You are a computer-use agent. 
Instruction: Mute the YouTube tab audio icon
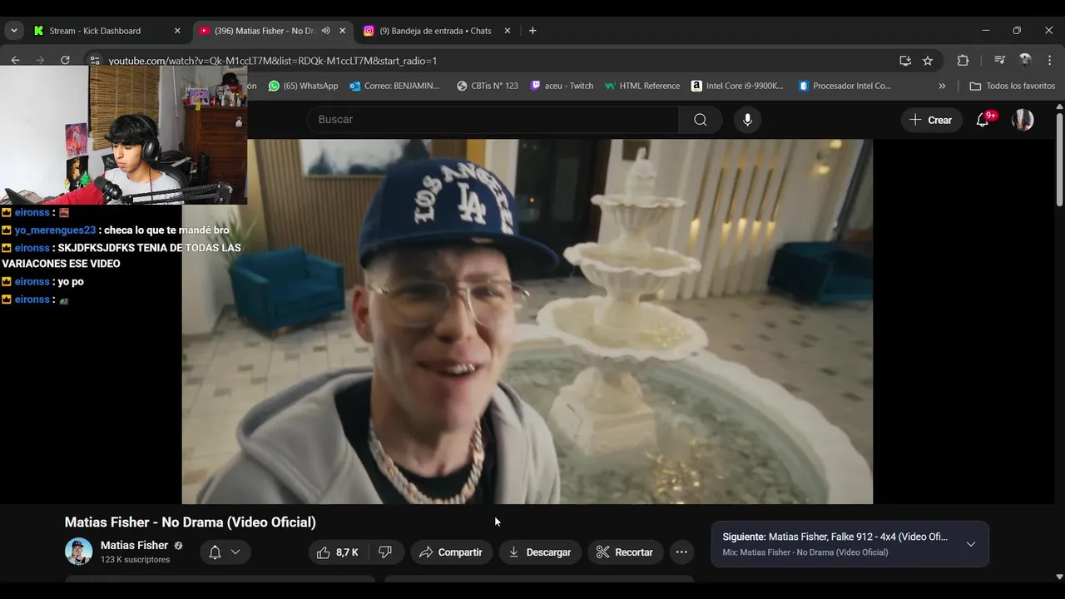point(326,31)
